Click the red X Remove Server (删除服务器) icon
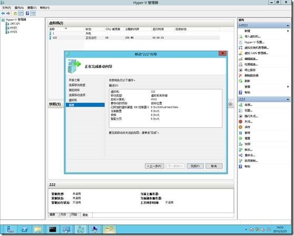The image size is (294, 236). pyautogui.click(x=241, y=75)
